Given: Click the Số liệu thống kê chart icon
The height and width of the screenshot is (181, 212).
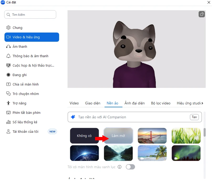Looking at the screenshot, I should (x=8, y=122).
